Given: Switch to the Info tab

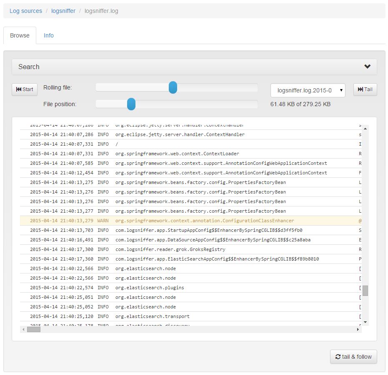Looking at the screenshot, I should tap(49, 35).
